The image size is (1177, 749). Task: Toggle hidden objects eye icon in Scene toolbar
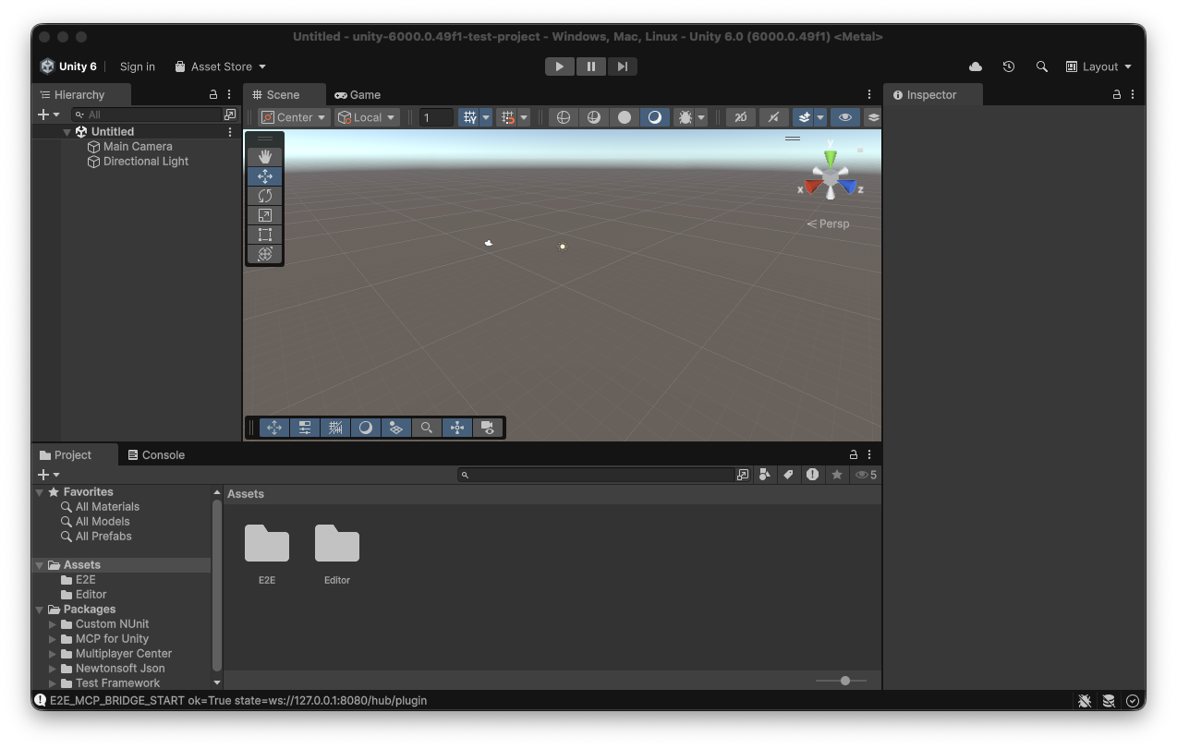click(844, 117)
